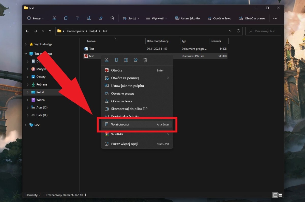Expand the Muzyka folder in sidebar
The image size is (305, 202).
pos(28,69)
